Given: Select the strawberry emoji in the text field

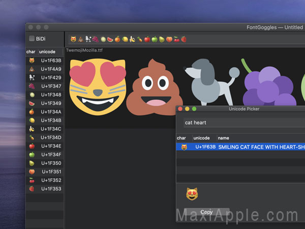Looking at the screenshot, I should click(x=184, y=39).
